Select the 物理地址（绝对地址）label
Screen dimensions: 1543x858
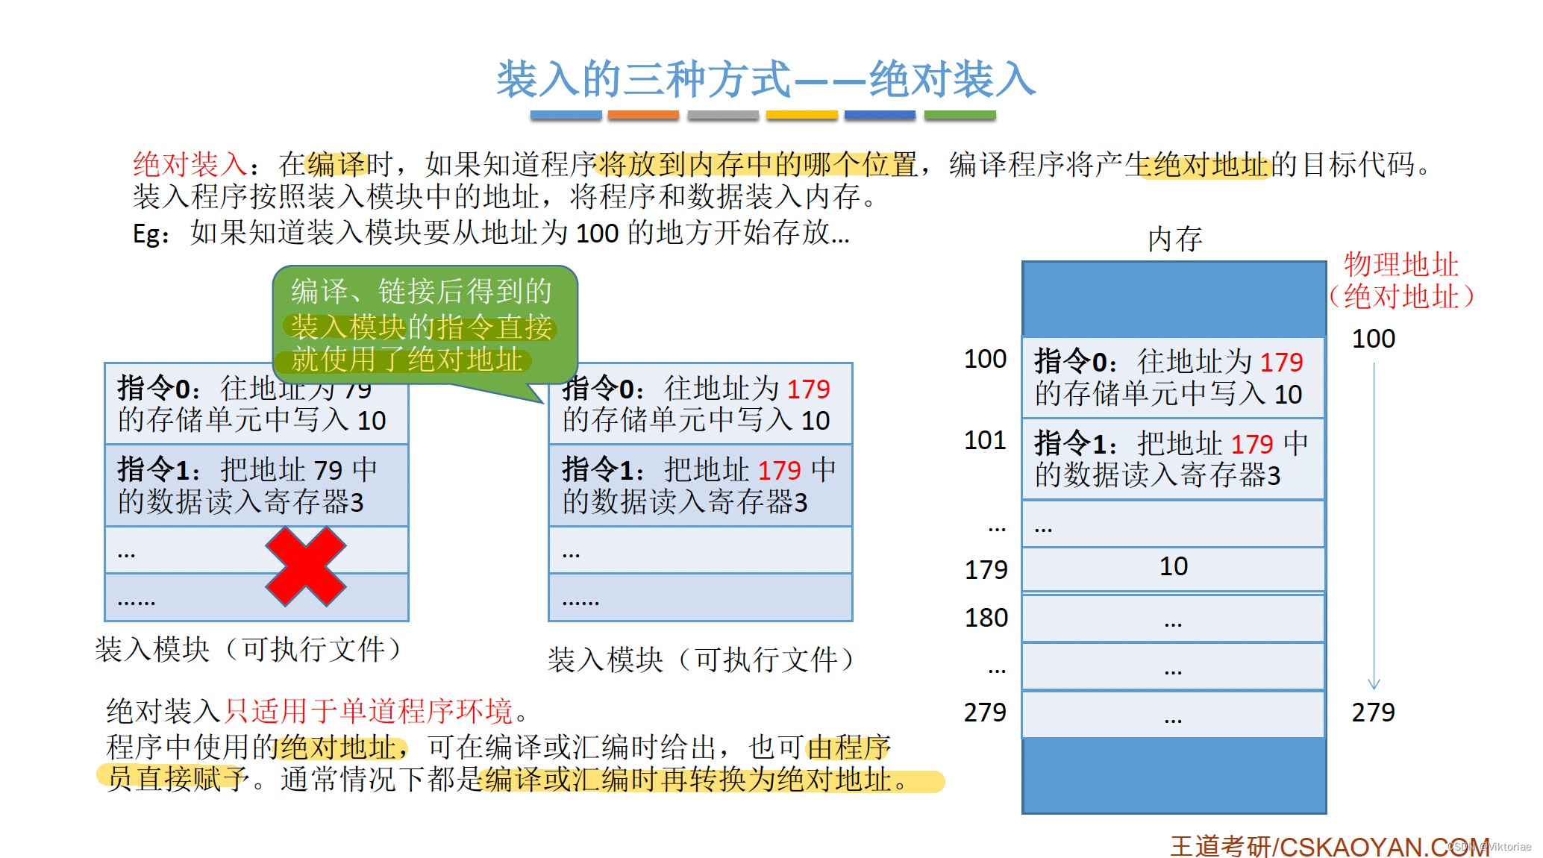pyautogui.click(x=1403, y=281)
